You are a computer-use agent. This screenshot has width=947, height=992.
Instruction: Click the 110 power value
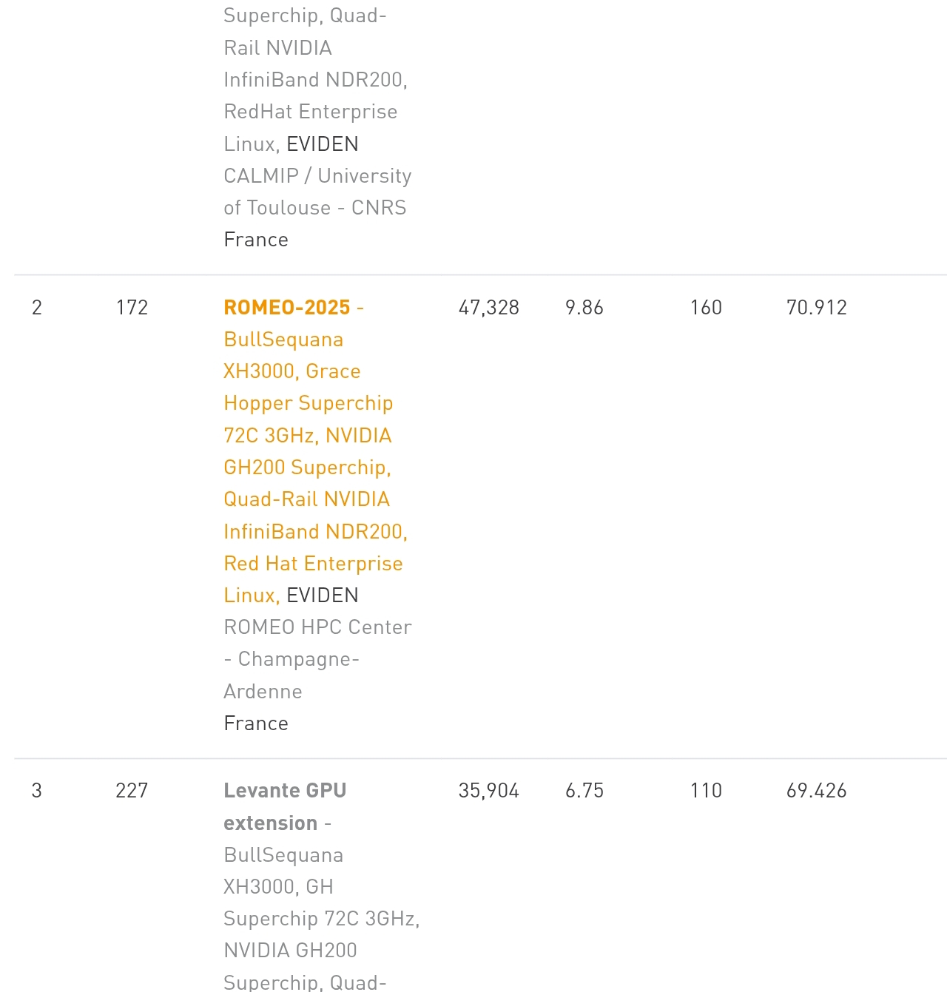(706, 791)
